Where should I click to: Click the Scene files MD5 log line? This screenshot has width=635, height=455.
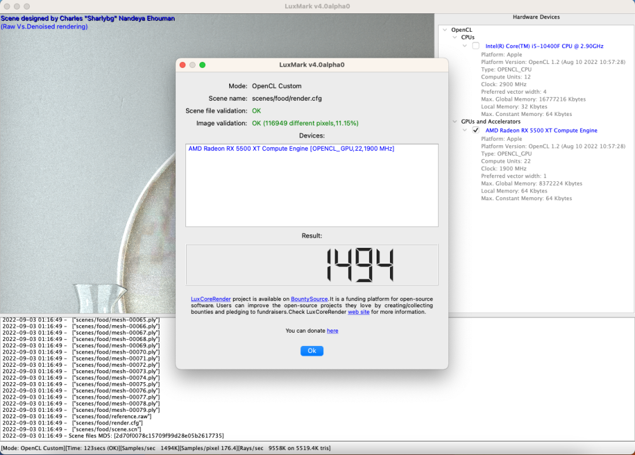pos(113,435)
